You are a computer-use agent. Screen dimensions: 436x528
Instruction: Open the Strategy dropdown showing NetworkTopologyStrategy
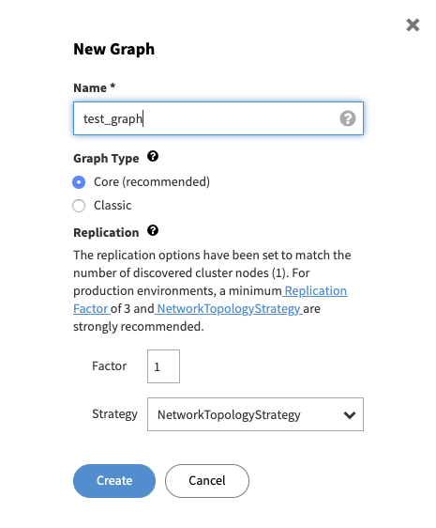(x=255, y=414)
